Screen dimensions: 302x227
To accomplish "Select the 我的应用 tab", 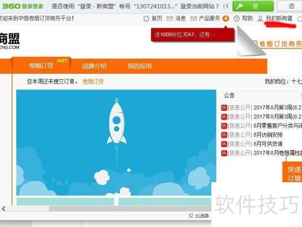I will (x=140, y=66).
